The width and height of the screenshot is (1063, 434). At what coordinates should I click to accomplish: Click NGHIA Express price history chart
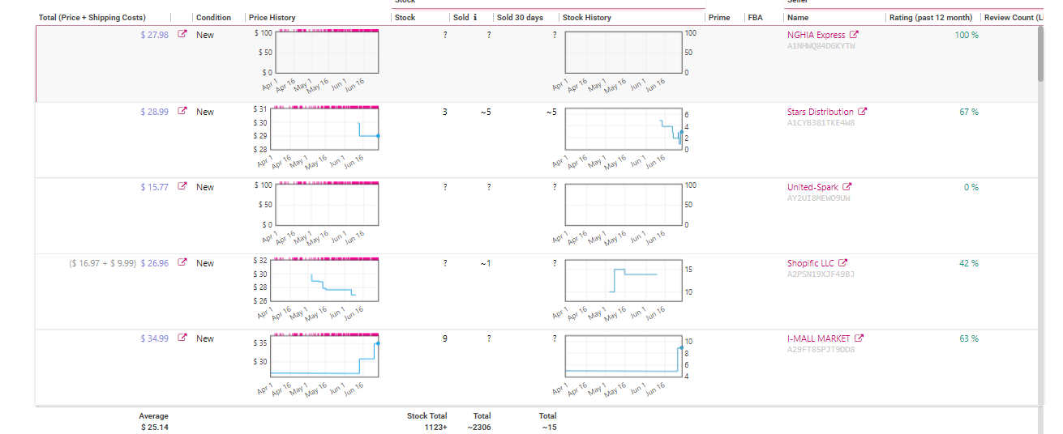click(327, 52)
